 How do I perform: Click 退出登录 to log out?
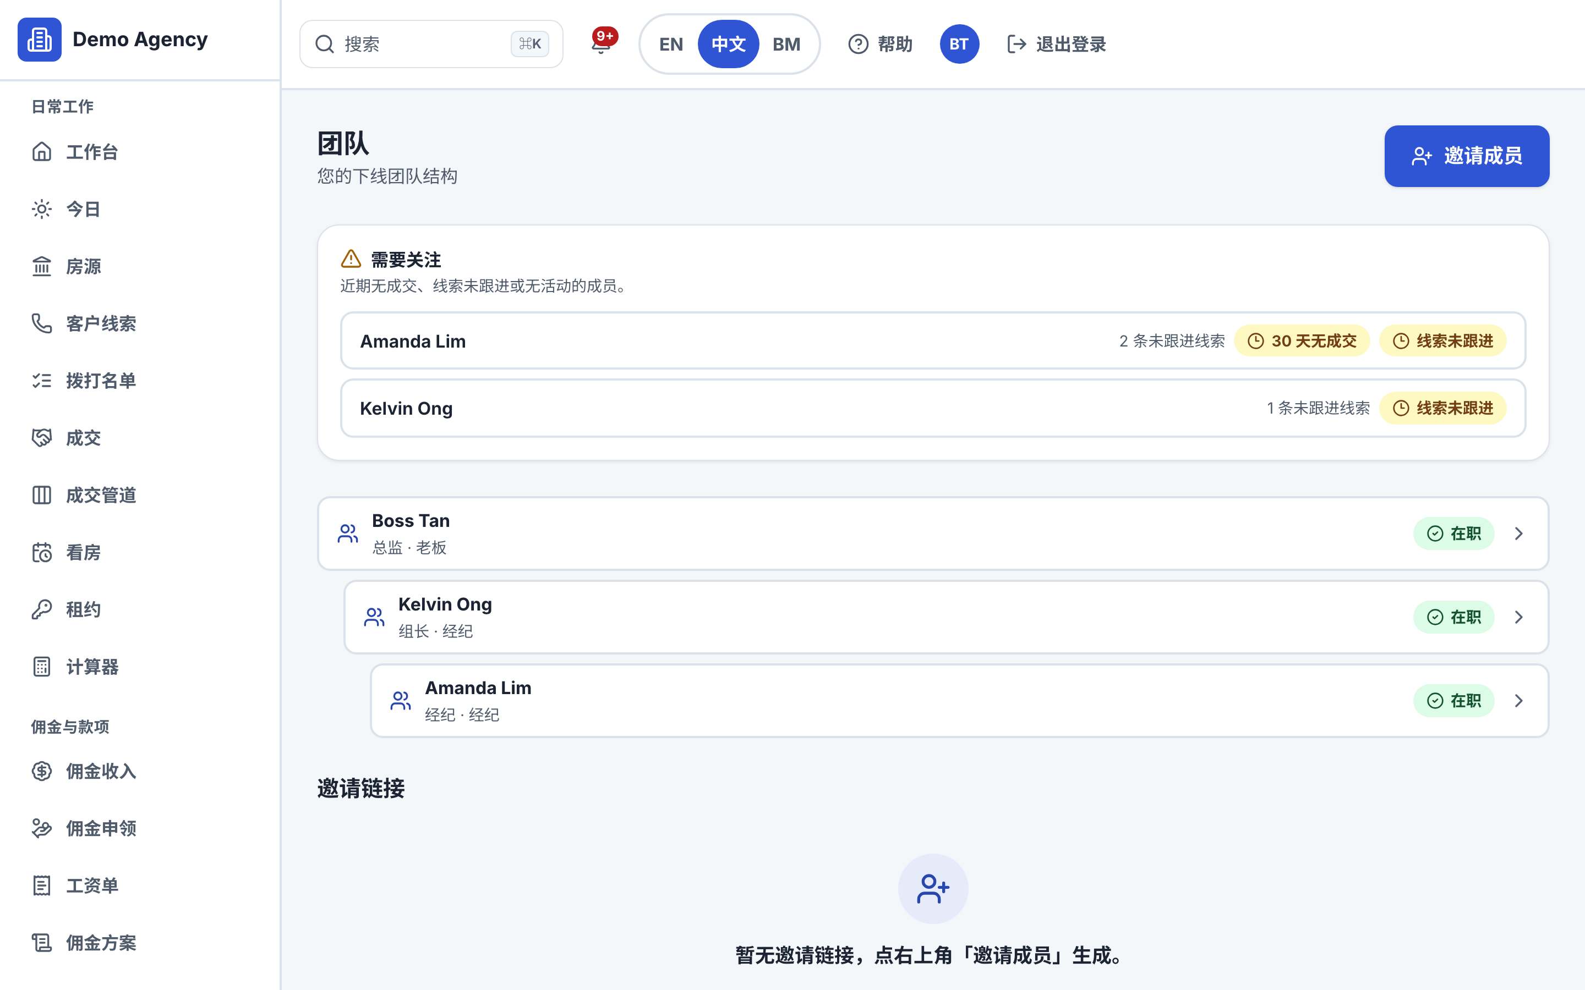tap(1057, 44)
